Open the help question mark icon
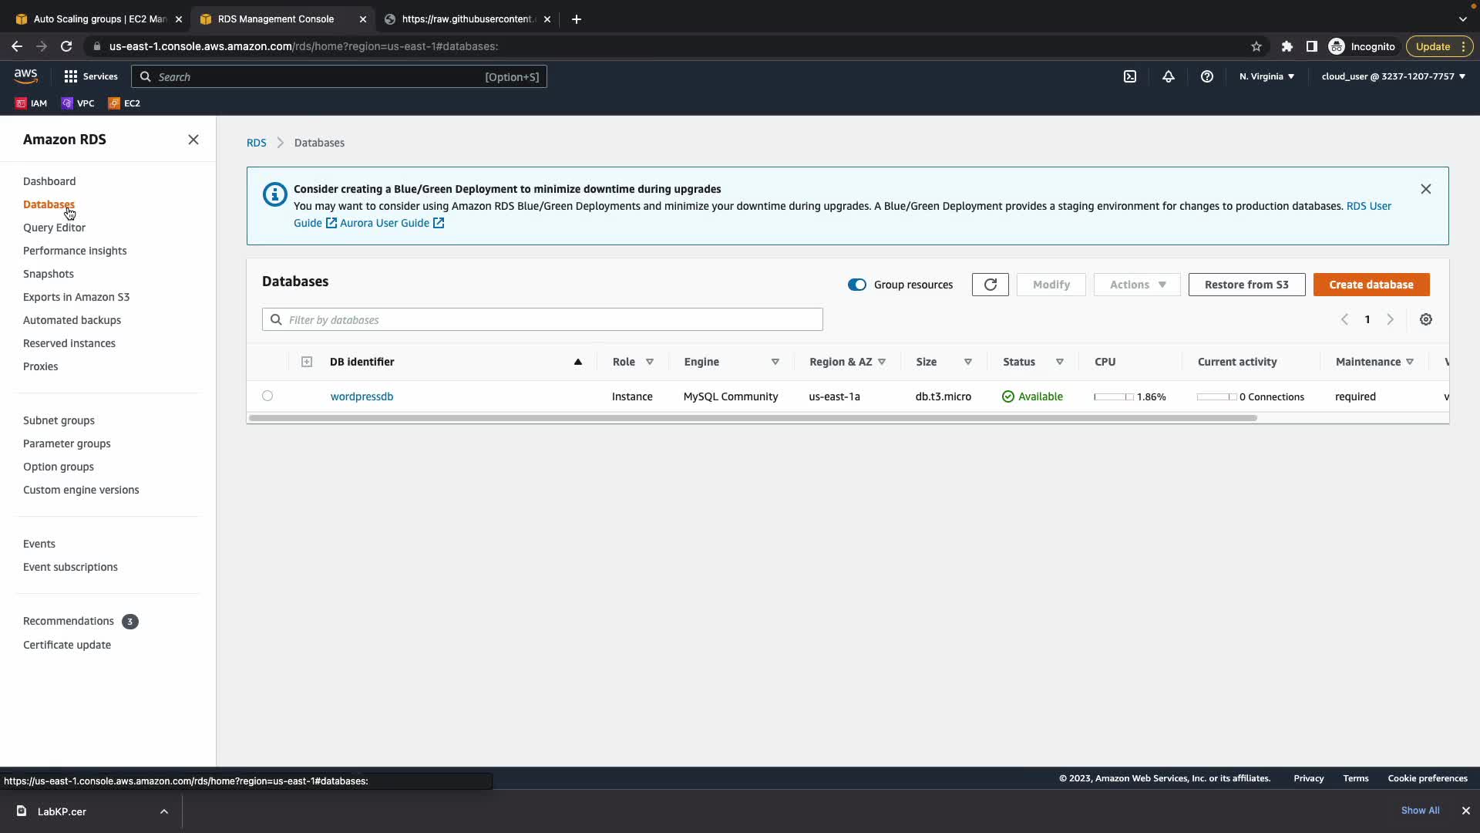 click(1207, 76)
